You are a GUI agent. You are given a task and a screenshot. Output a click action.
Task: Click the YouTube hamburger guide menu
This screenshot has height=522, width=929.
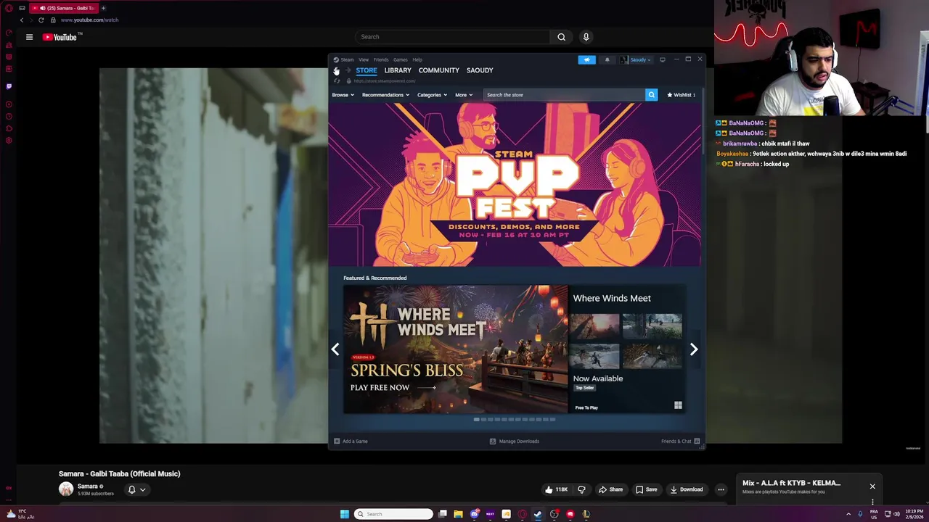pyautogui.click(x=29, y=37)
